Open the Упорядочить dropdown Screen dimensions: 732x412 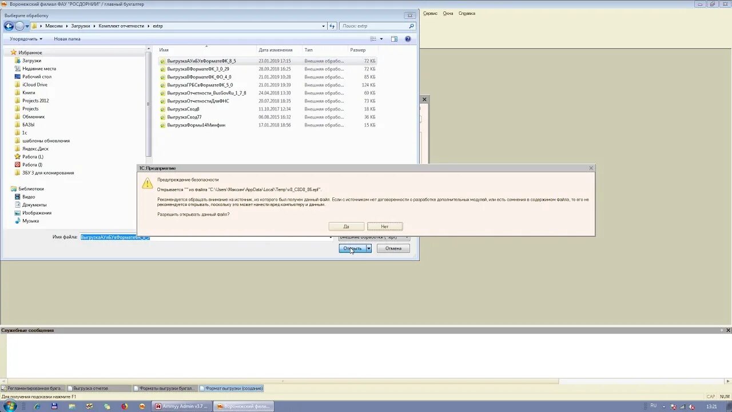[26, 39]
